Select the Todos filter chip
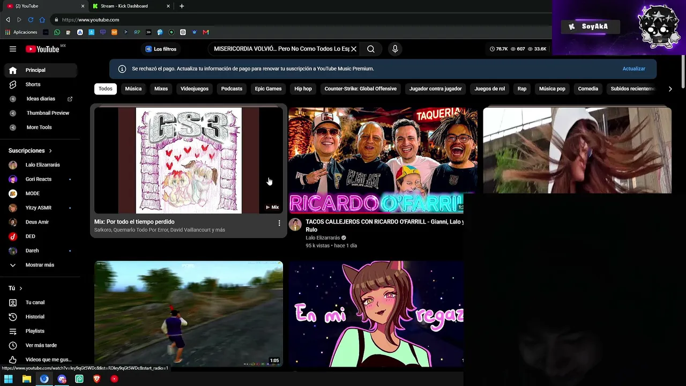Screen dimensions: 686x386 pyautogui.click(x=106, y=89)
